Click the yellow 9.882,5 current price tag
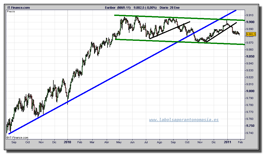 coord(251,34)
